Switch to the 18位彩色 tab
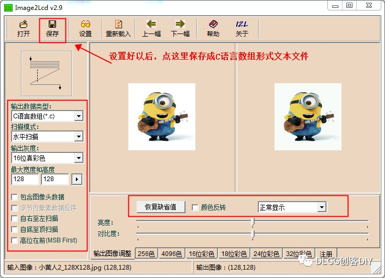This screenshot has height=278, width=385. (234, 254)
